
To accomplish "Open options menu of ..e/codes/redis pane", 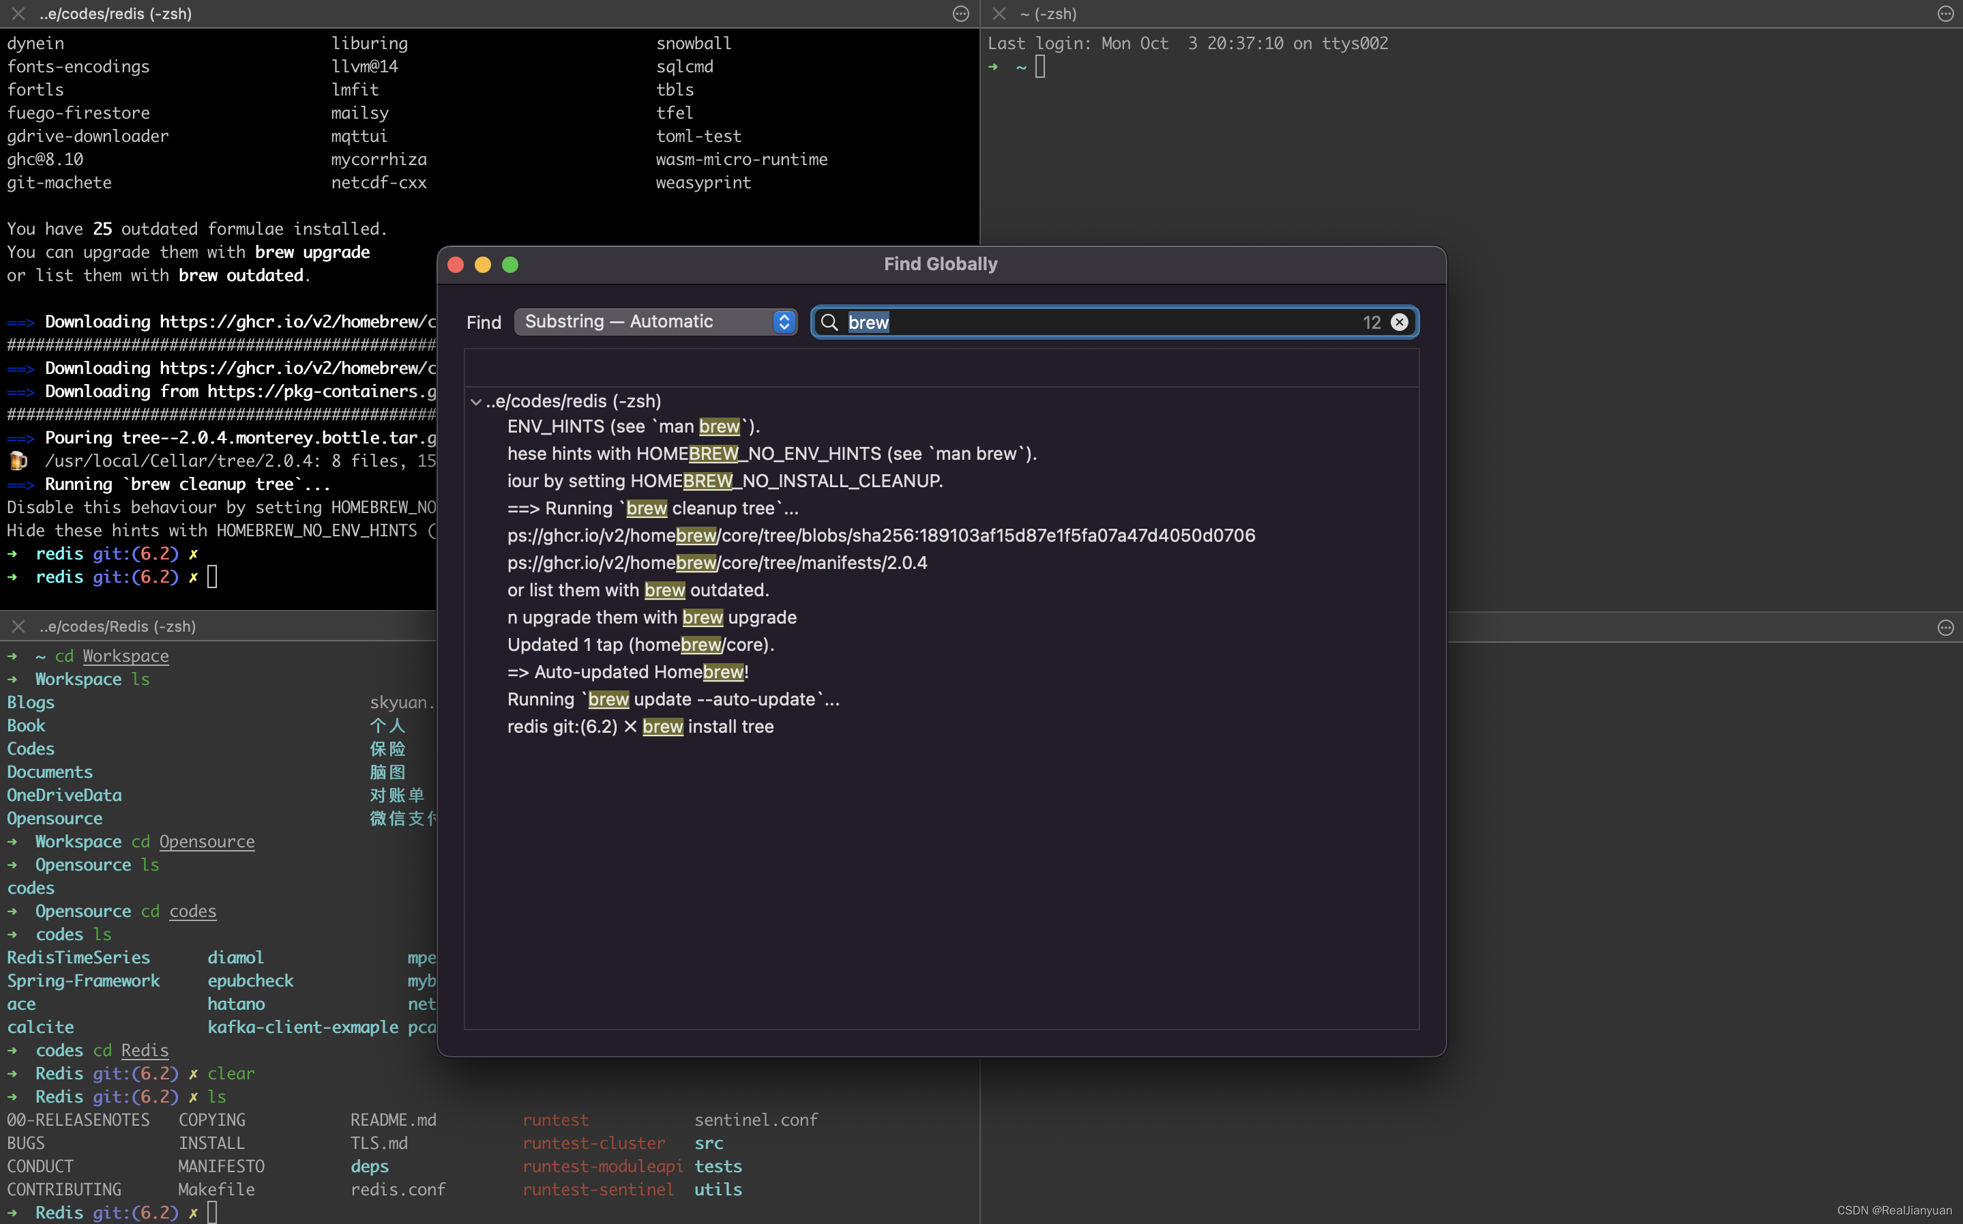I will tap(960, 14).
